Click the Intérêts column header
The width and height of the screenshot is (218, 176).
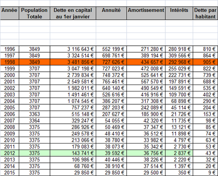179,13
